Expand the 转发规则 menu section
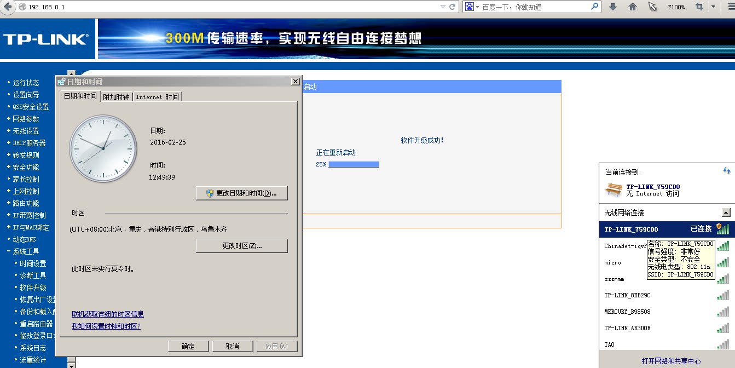The image size is (735, 368). point(26,155)
